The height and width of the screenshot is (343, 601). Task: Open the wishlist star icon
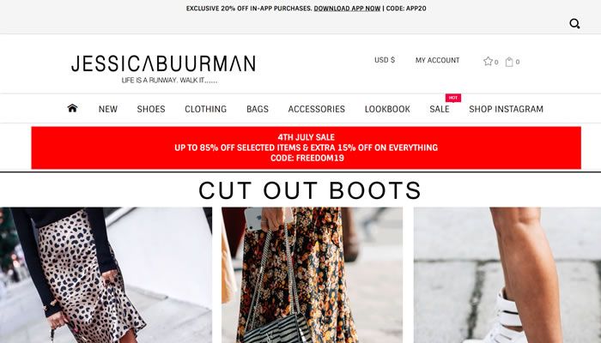click(x=488, y=61)
